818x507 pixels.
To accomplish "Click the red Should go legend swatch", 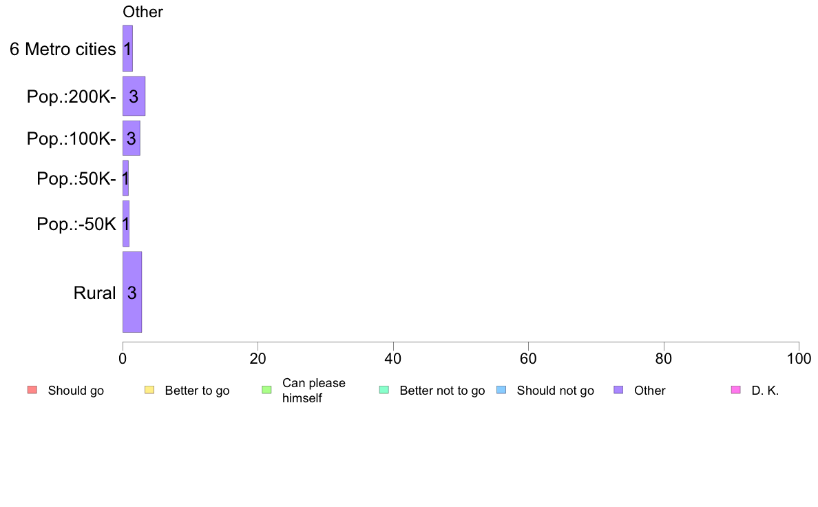I will point(32,390).
